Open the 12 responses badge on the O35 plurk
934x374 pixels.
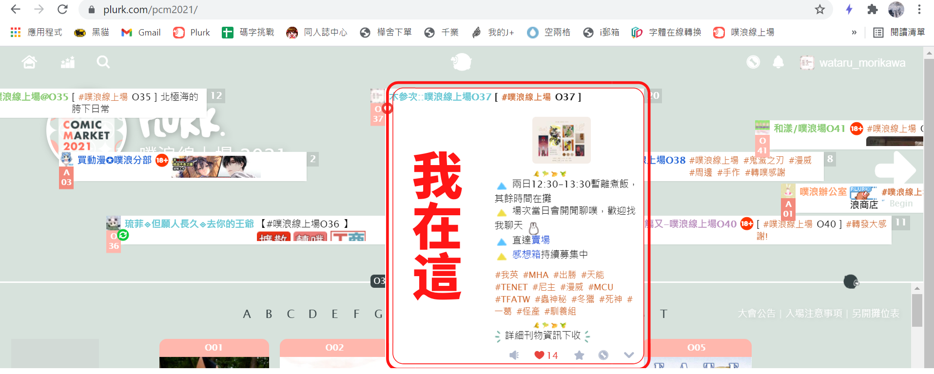click(x=216, y=96)
